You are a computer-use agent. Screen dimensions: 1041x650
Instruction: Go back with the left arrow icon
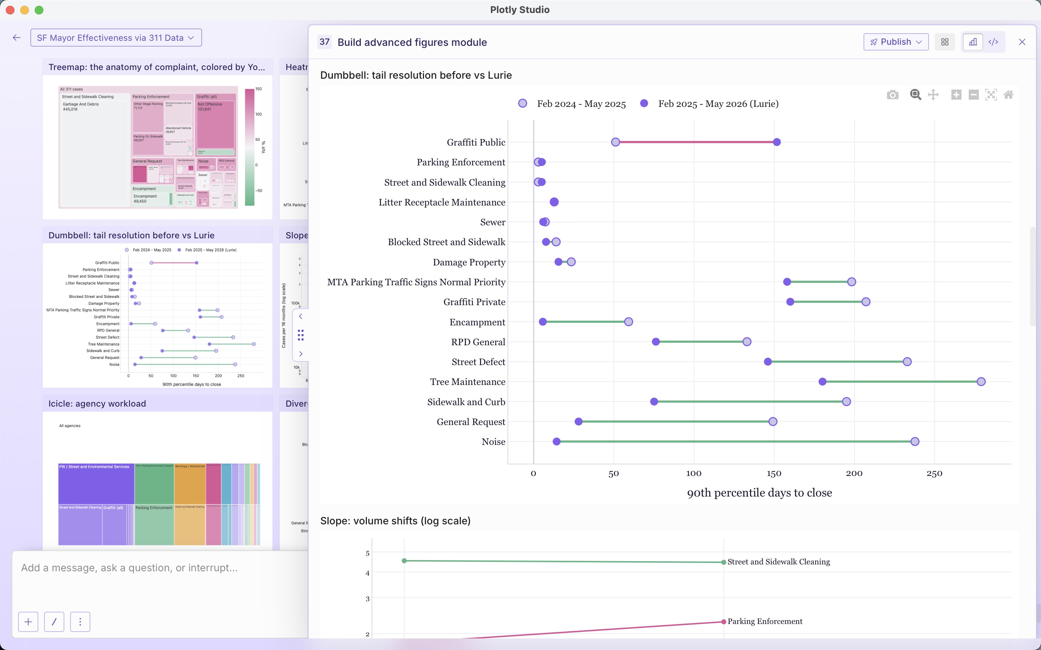[x=16, y=38]
